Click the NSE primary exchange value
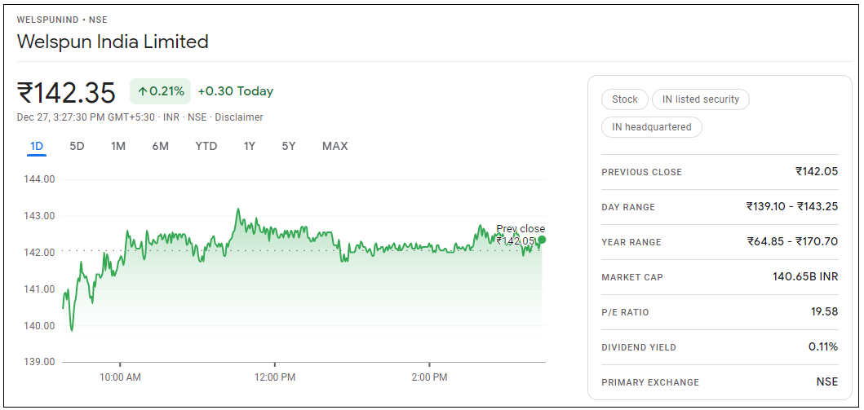This screenshot has height=410, width=864. point(827,382)
